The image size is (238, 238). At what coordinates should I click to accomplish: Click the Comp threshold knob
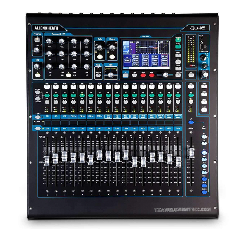[x=112, y=48]
